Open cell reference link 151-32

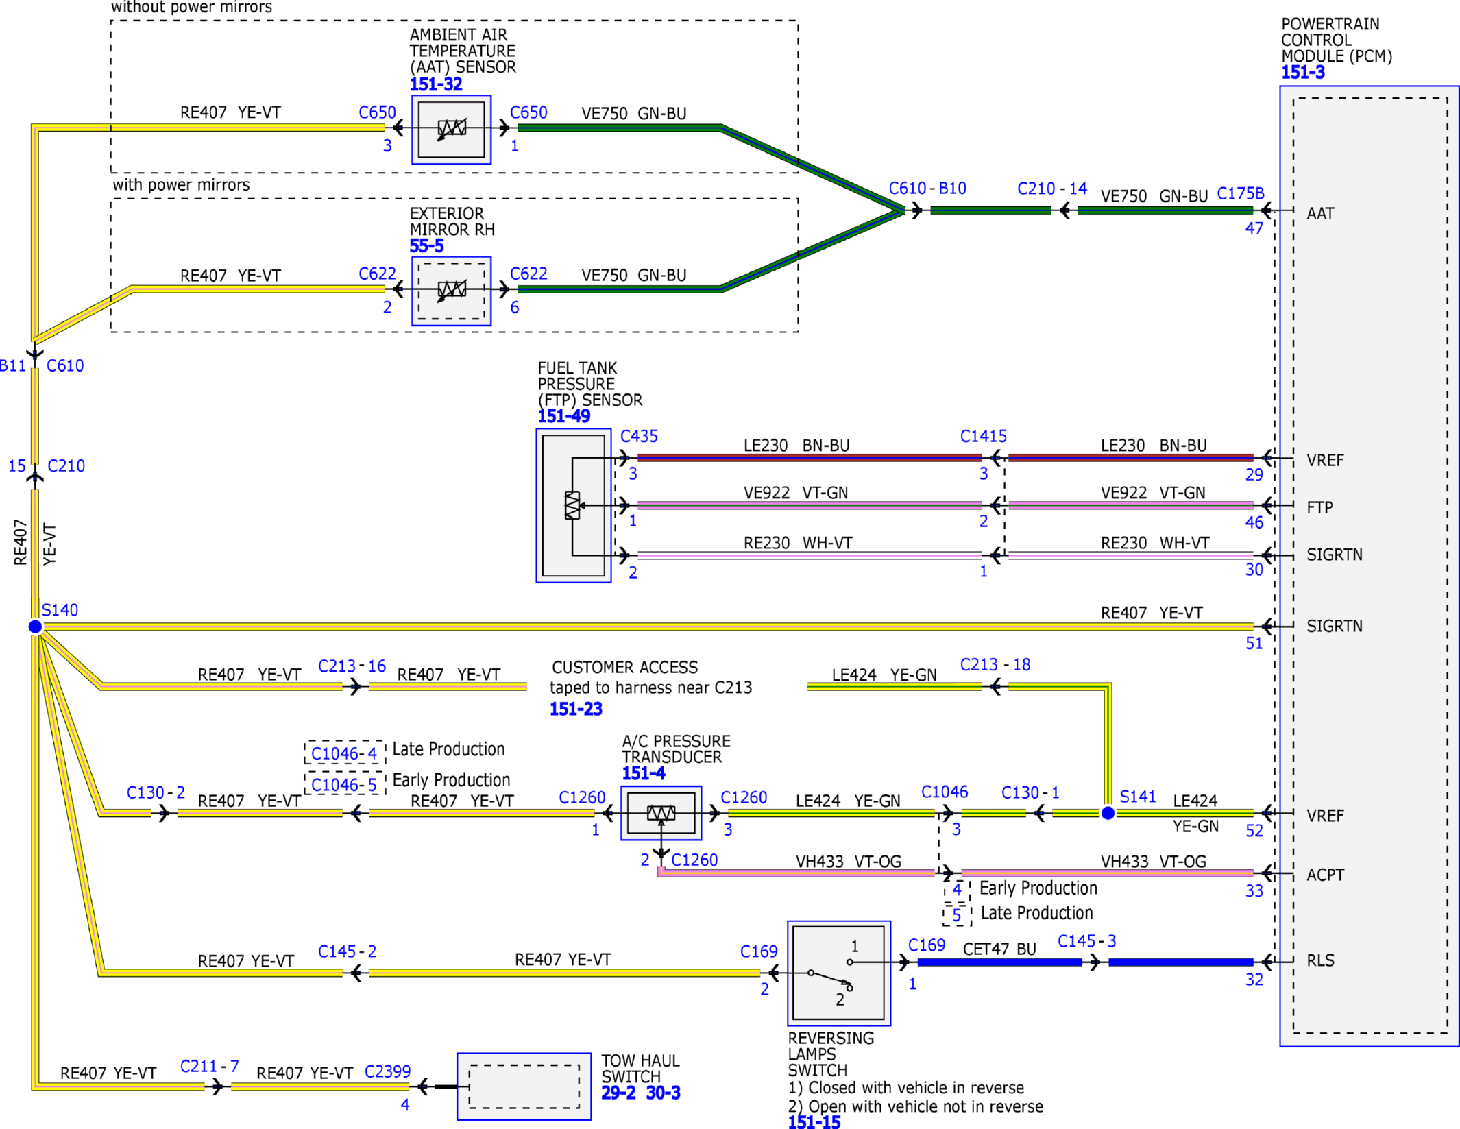coord(436,84)
